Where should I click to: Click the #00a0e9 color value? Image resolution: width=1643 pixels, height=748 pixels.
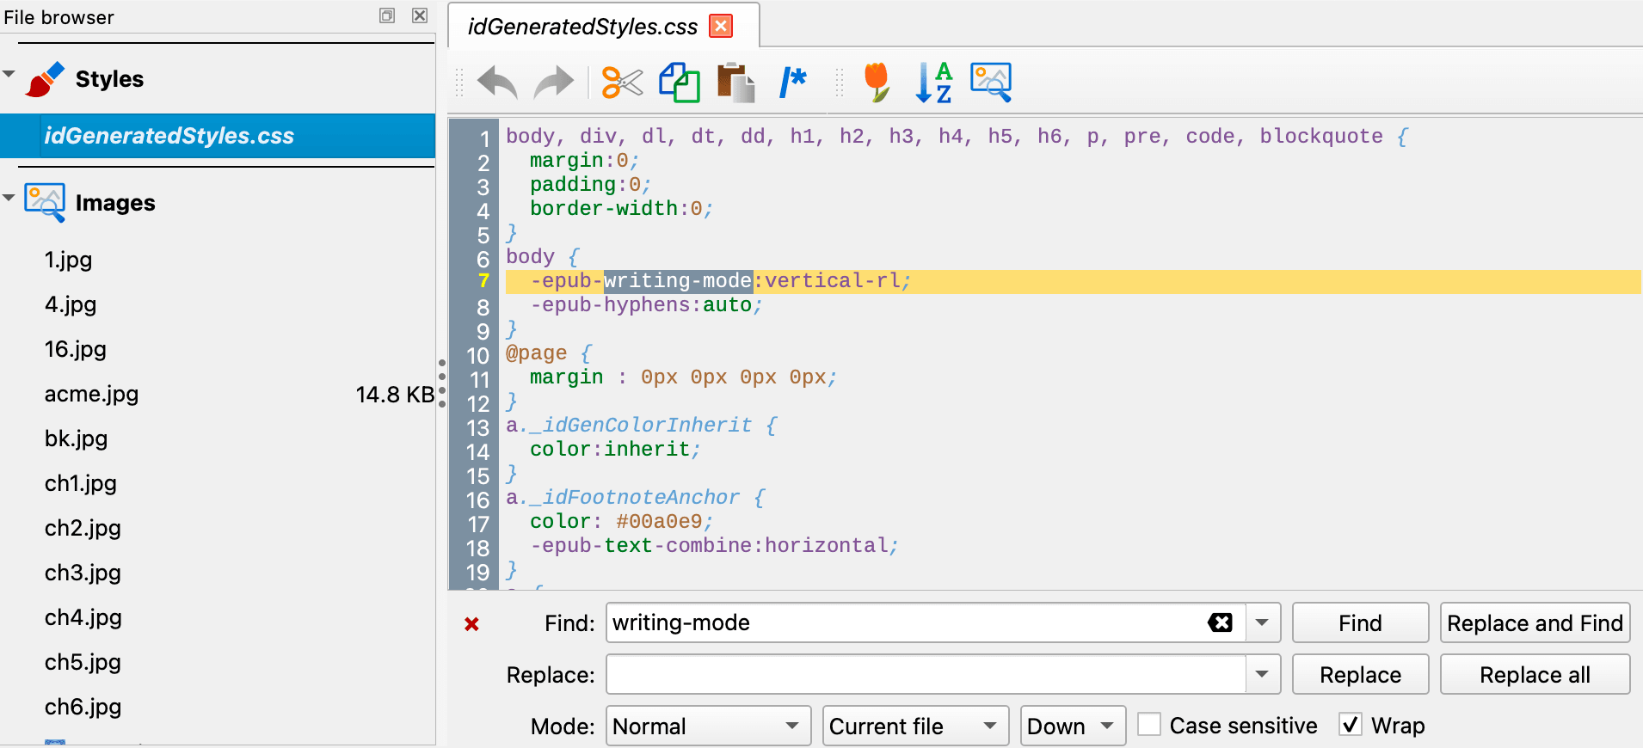point(659,522)
